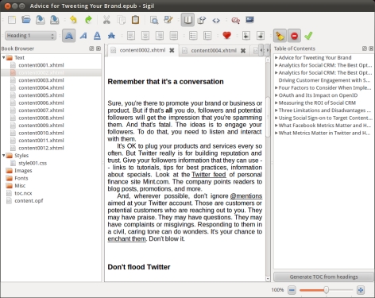Click the validate/check spelling icon
375x298 pixels.
point(235,20)
